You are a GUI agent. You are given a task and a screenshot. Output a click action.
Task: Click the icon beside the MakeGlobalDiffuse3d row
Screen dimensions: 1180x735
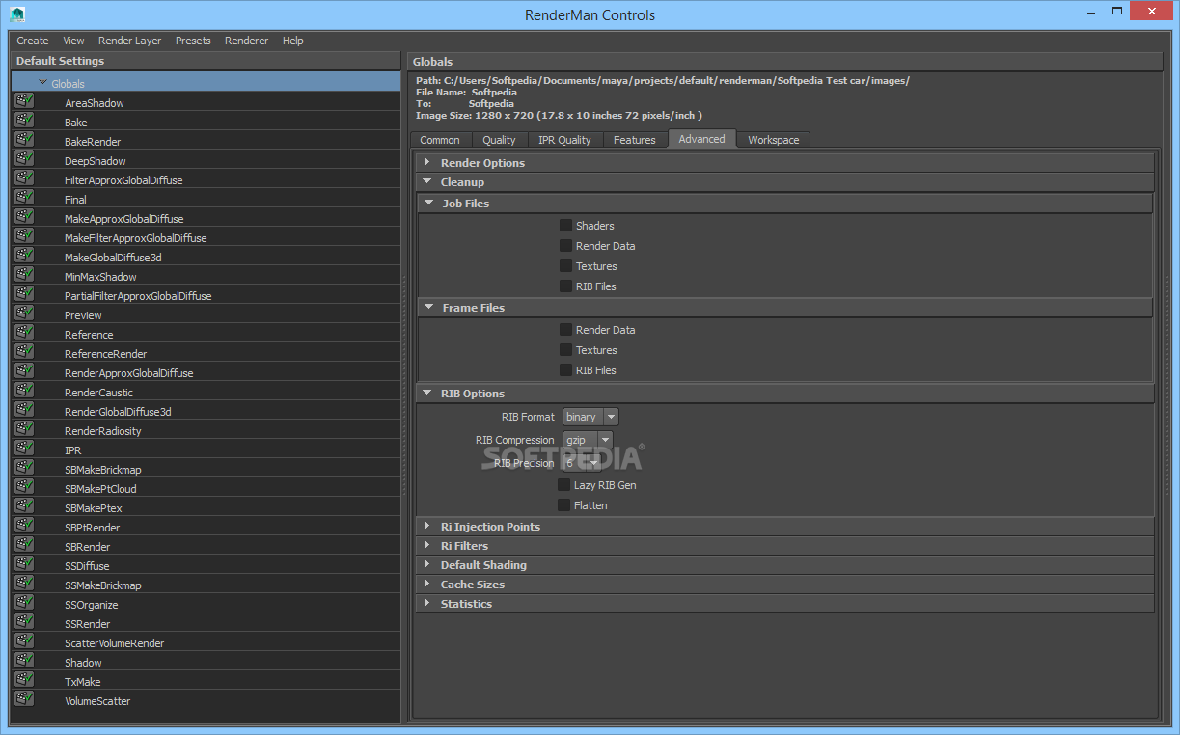[24, 256]
